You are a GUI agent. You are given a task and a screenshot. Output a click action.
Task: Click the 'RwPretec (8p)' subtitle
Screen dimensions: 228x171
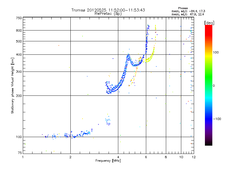click(108, 14)
